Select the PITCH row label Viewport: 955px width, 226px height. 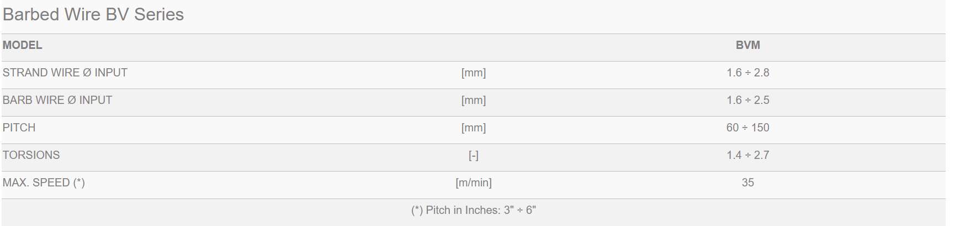(19, 128)
